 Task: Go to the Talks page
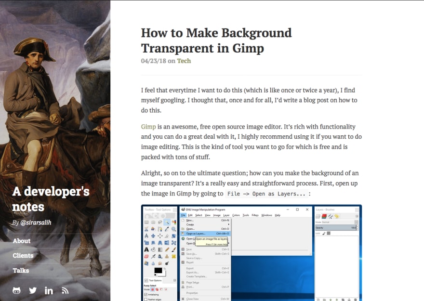click(21, 270)
